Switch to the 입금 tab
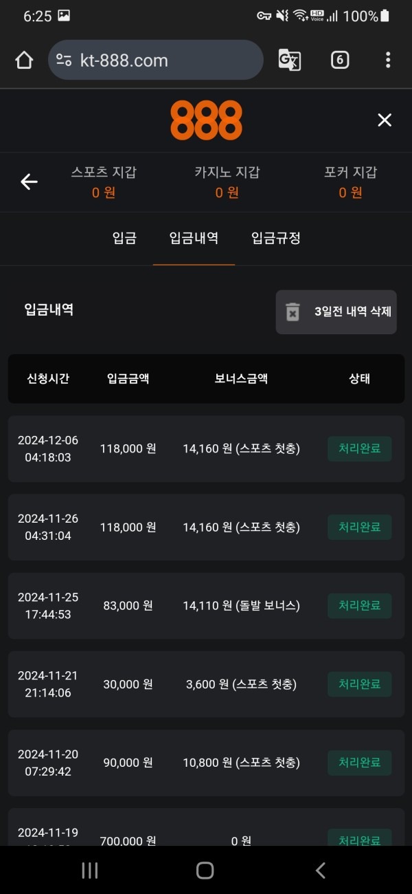The width and height of the screenshot is (412, 894). point(124,239)
